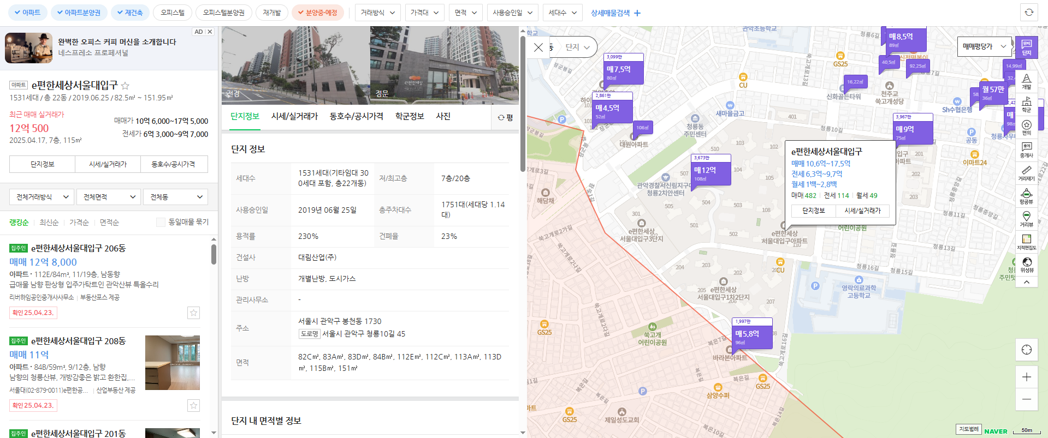Close the ad banner X

(x=210, y=32)
